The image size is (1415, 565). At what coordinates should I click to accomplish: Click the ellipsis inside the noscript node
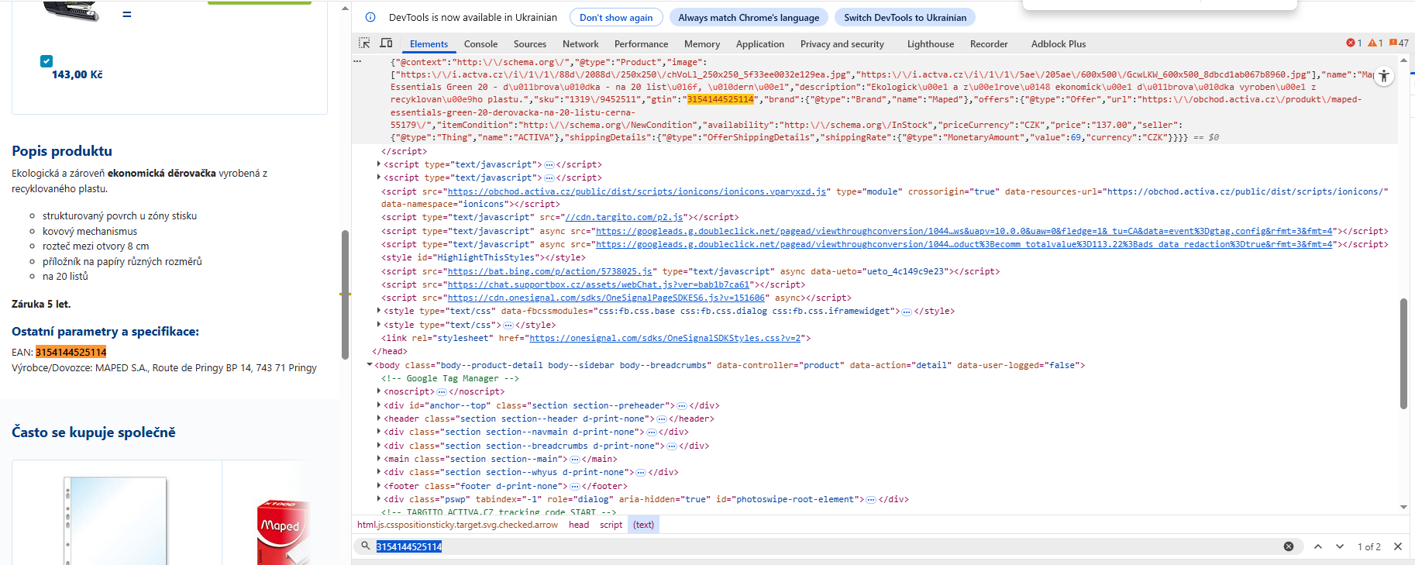[442, 392]
